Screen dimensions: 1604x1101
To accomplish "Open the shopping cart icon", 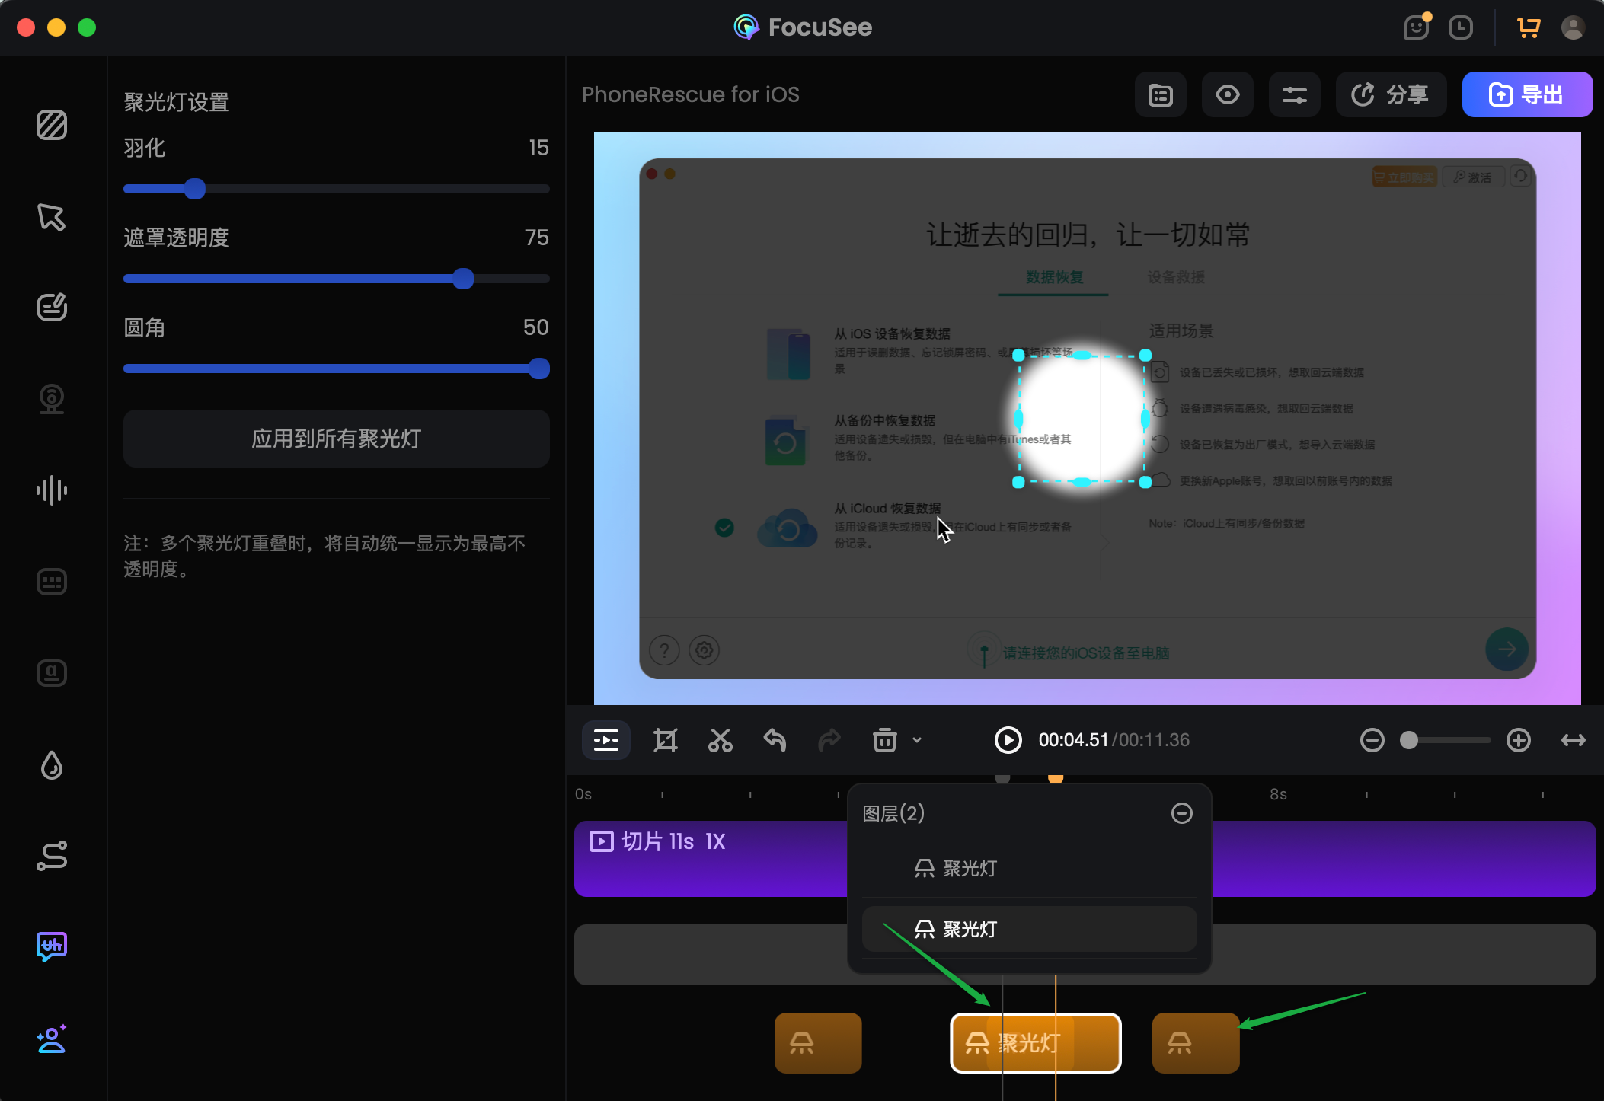I will pos(1528,28).
